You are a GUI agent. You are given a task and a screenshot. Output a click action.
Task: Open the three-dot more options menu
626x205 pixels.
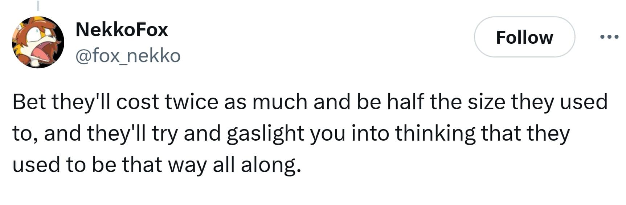pyautogui.click(x=609, y=37)
